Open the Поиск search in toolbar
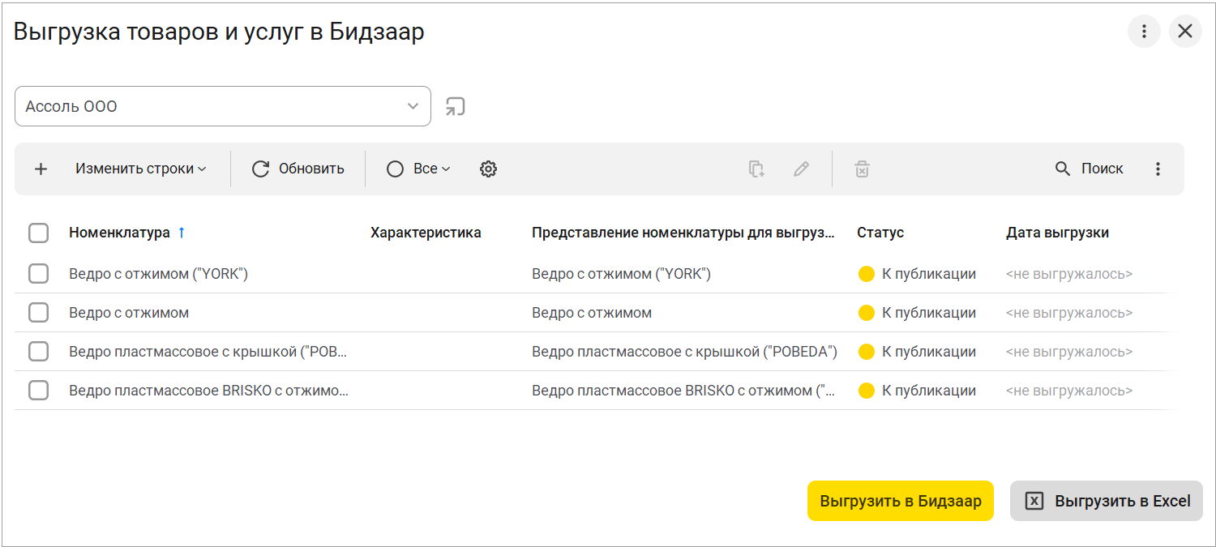Viewport: 1216px width, 547px height. click(x=1089, y=169)
